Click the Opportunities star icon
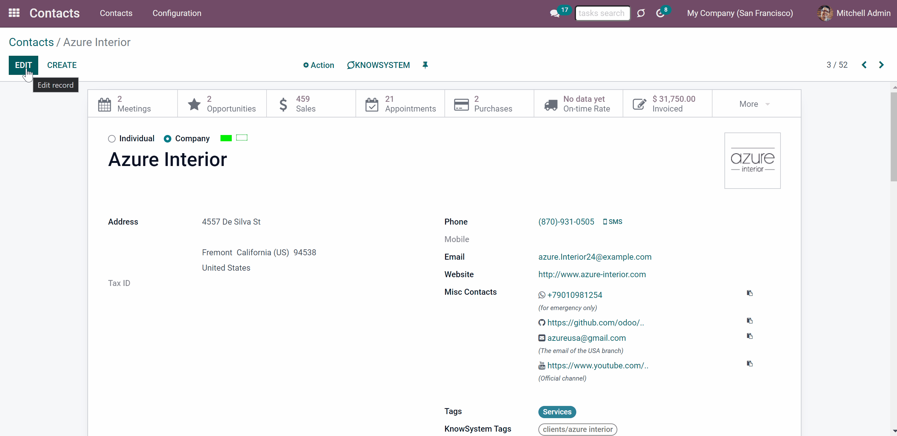The height and width of the screenshot is (436, 897). pyautogui.click(x=194, y=104)
